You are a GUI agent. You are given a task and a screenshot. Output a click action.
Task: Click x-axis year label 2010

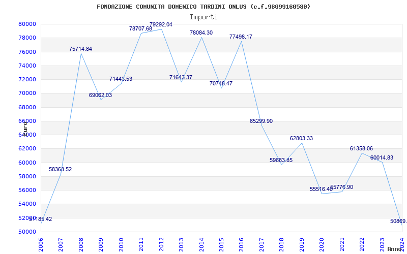tap(121, 245)
